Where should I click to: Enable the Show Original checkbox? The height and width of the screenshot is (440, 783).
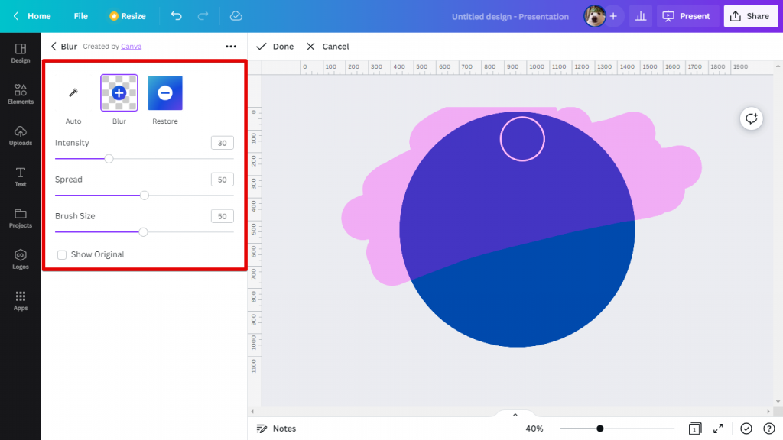(62, 254)
